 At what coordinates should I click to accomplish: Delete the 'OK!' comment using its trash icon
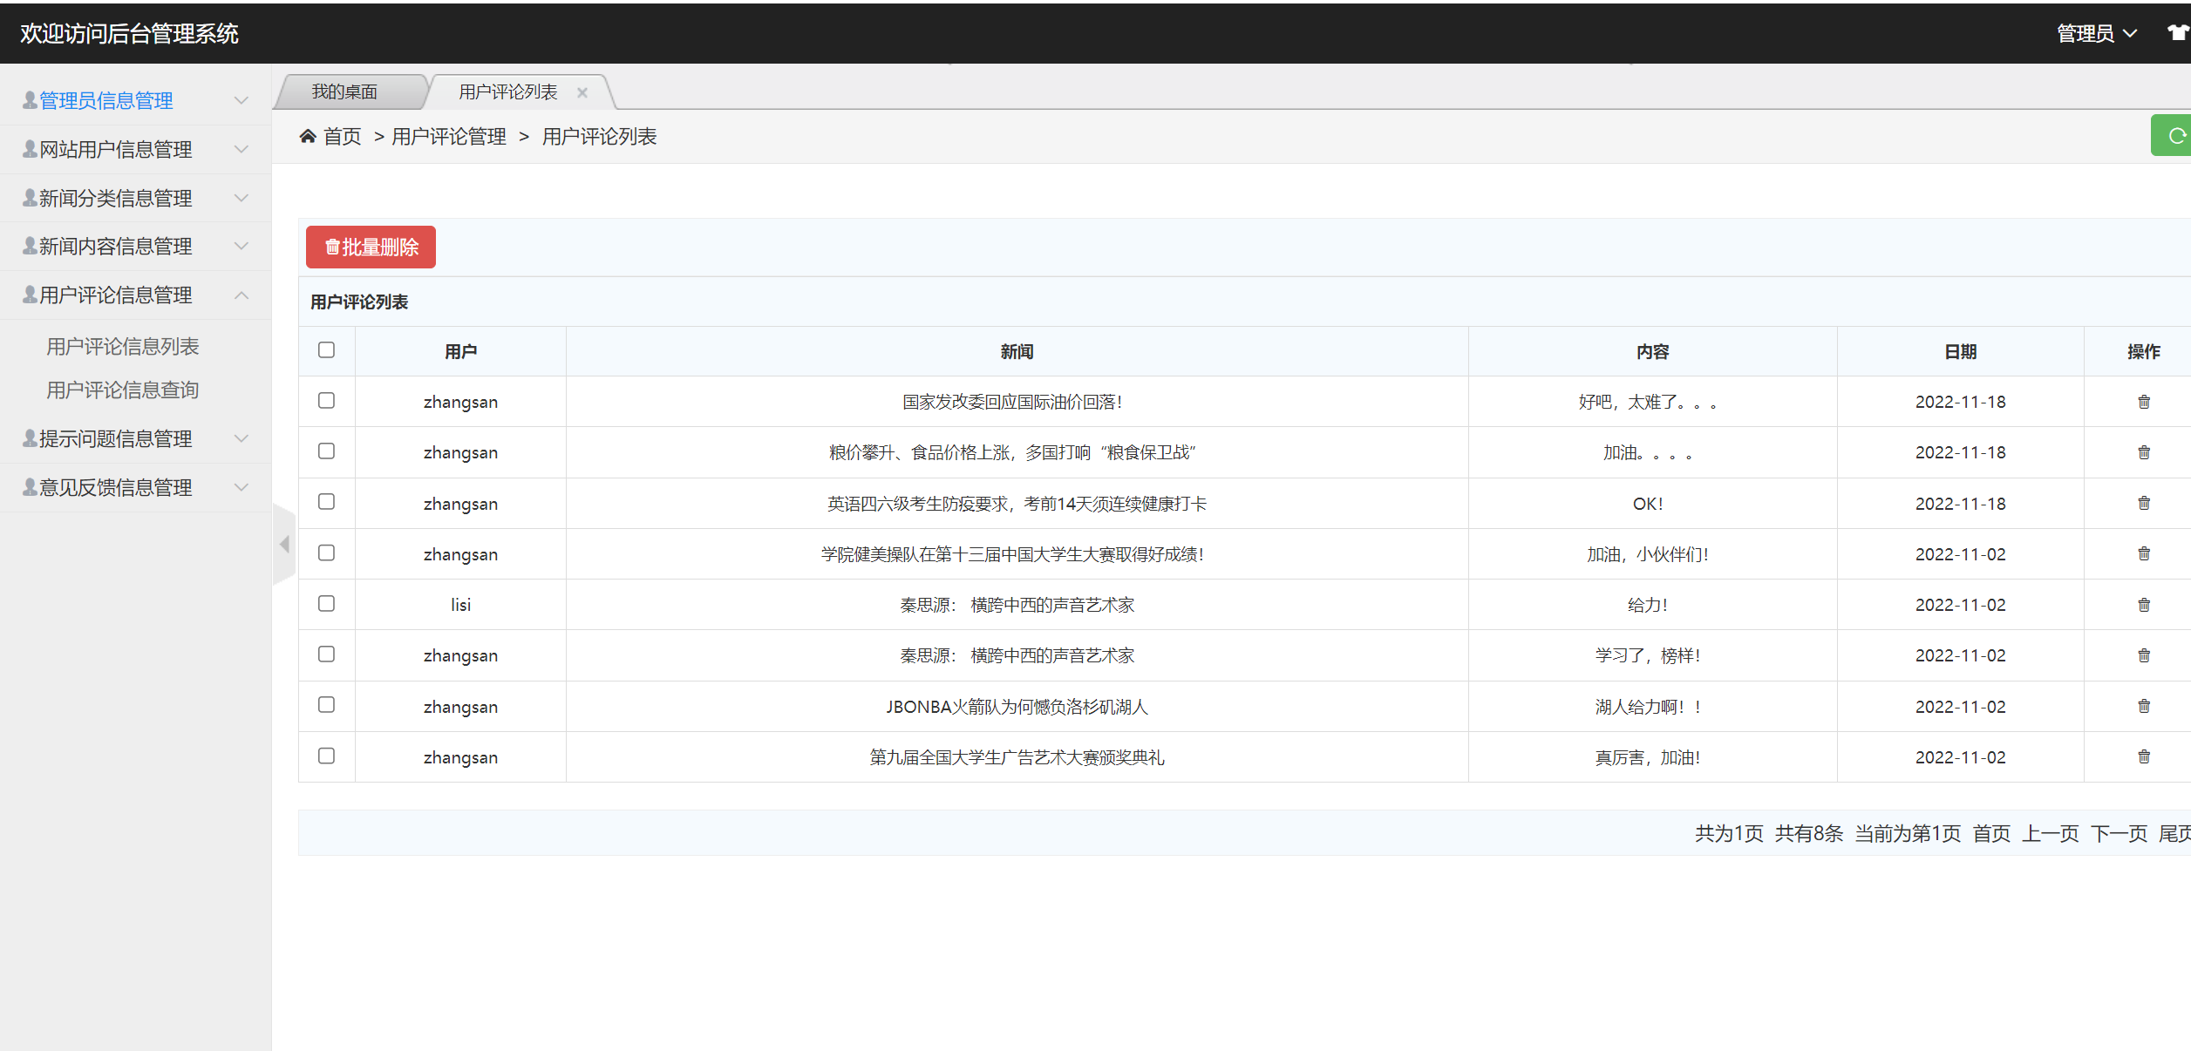2143,503
